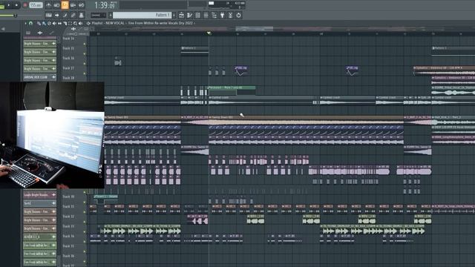Image resolution: width=475 pixels, height=267 pixels.
Task: Toggle the metronome icon
Action: pos(48,5)
